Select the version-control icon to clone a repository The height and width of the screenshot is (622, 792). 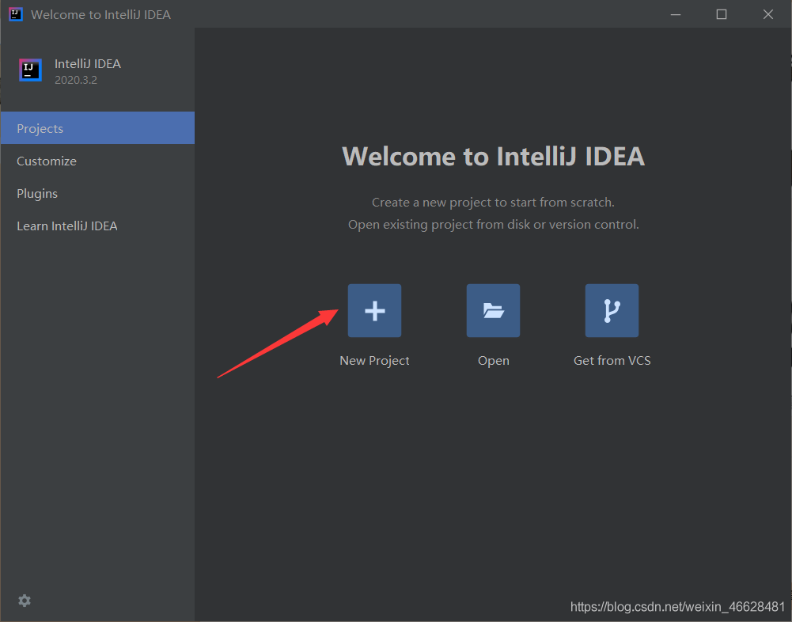tap(612, 310)
